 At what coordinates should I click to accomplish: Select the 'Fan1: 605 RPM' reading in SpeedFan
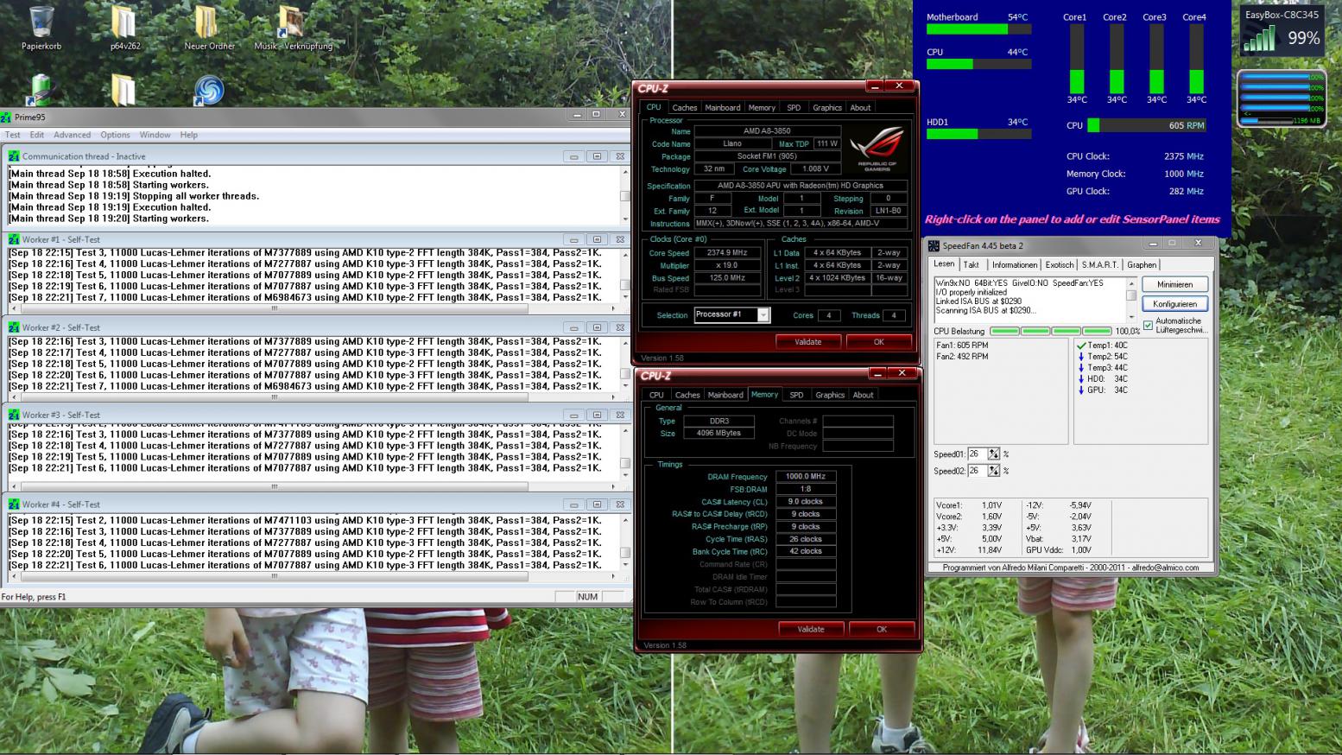(962, 345)
